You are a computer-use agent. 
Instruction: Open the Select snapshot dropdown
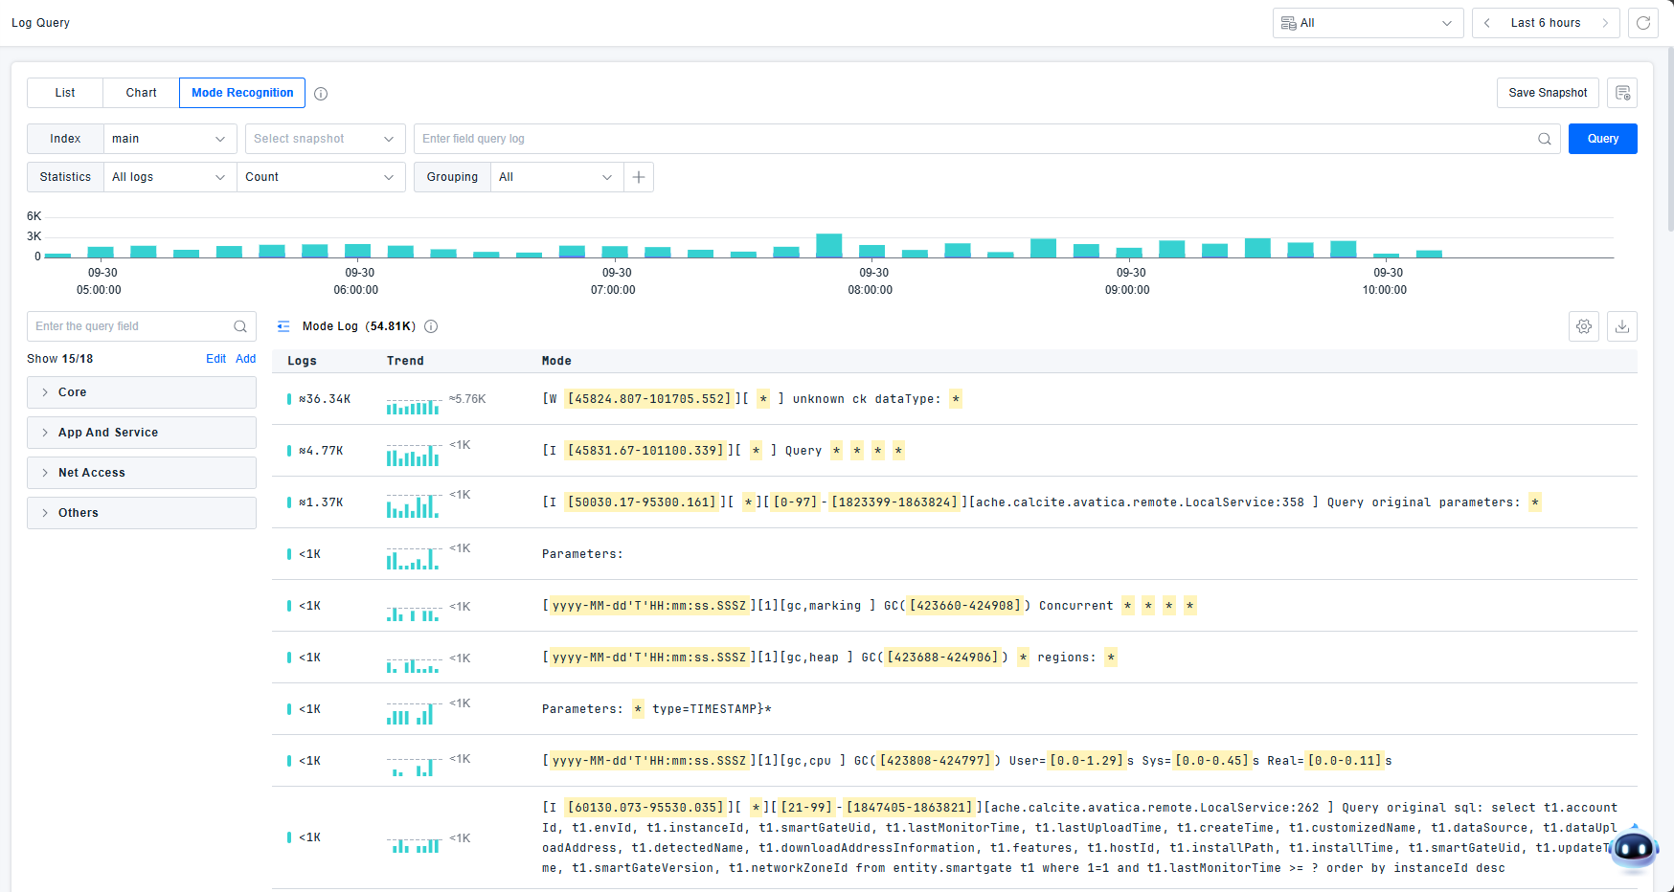325,139
